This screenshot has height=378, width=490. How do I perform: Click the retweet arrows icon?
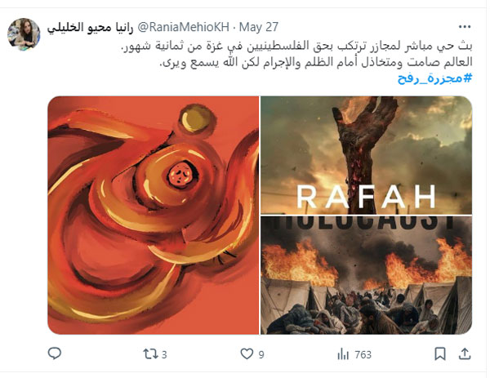point(150,354)
